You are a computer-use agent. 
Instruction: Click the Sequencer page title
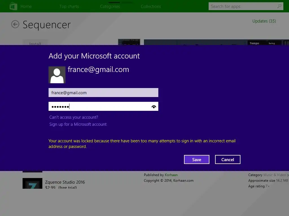47,25
